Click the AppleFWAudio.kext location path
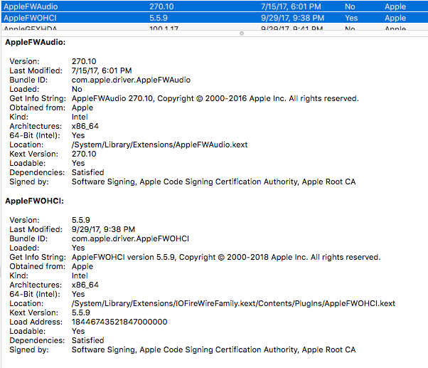This screenshot has width=428, height=368. click(x=160, y=144)
